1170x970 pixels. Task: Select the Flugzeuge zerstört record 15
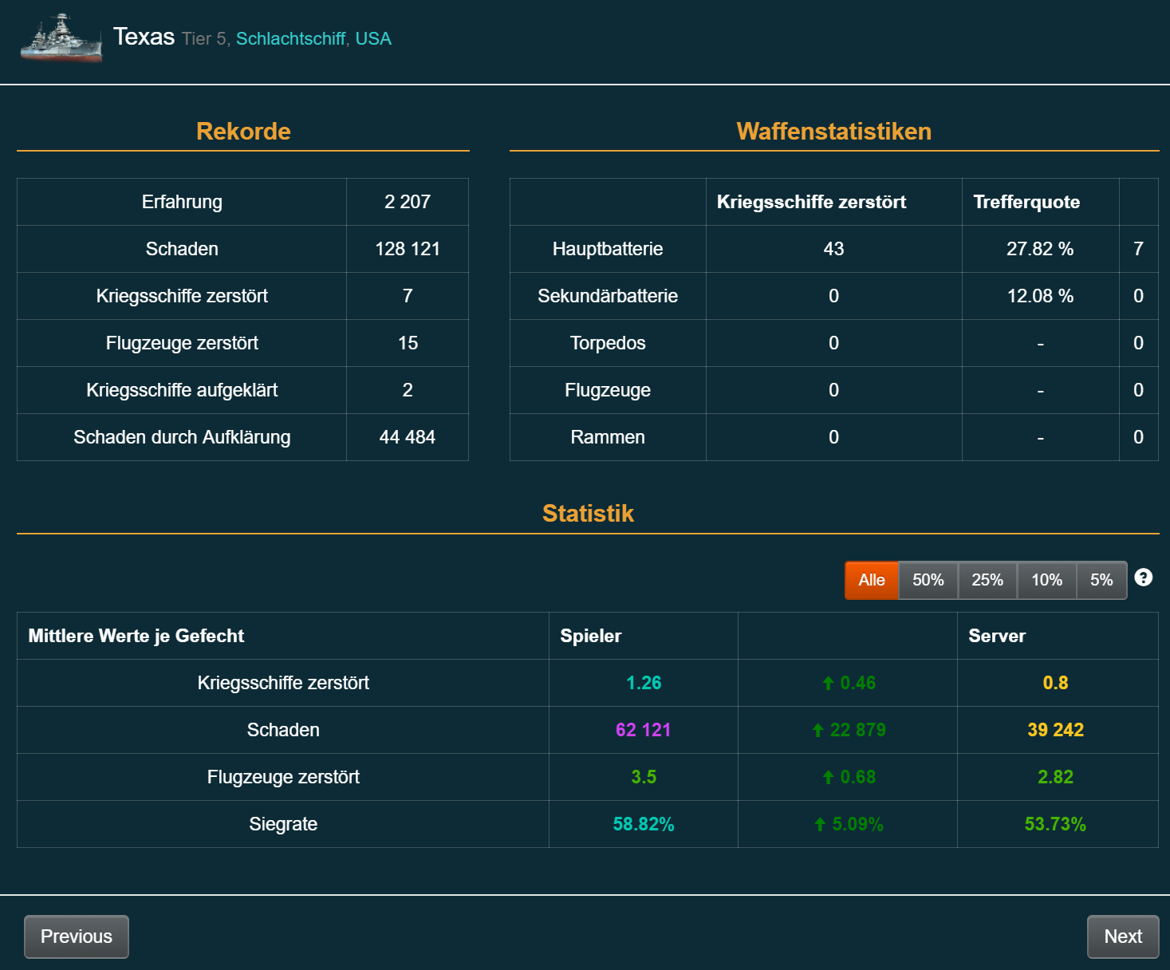[408, 343]
